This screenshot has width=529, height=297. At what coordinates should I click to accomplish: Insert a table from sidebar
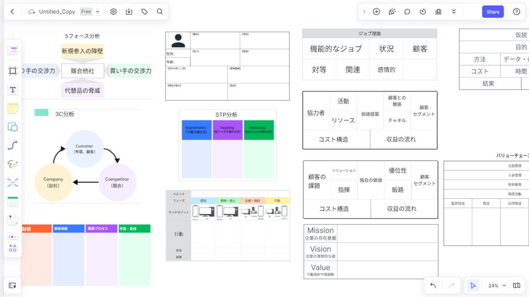point(13,202)
